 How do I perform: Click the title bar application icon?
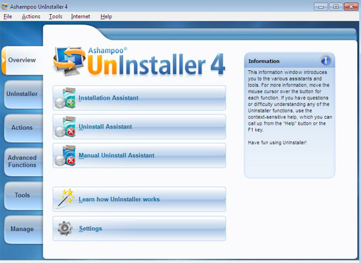point(5,6)
